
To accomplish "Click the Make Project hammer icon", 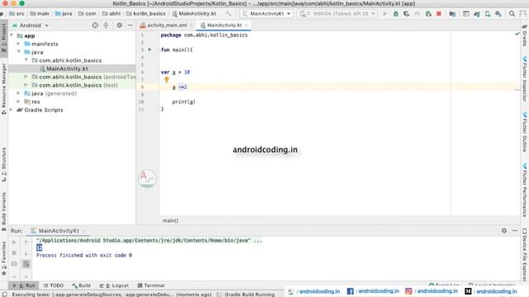I will click(x=229, y=14).
